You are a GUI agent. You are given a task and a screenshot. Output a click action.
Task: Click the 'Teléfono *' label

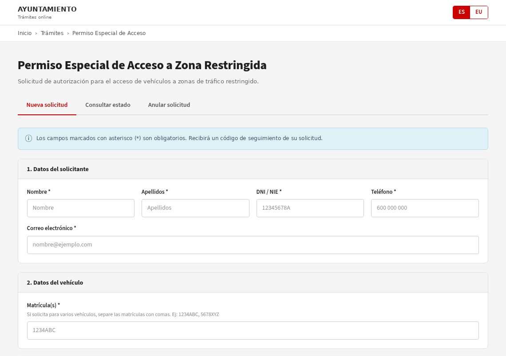[383, 192]
